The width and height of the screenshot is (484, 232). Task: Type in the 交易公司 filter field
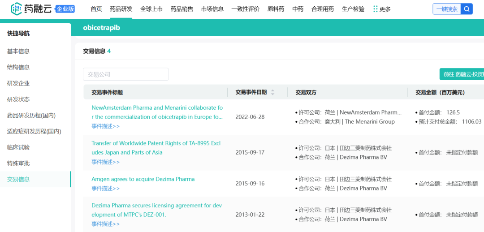125,74
